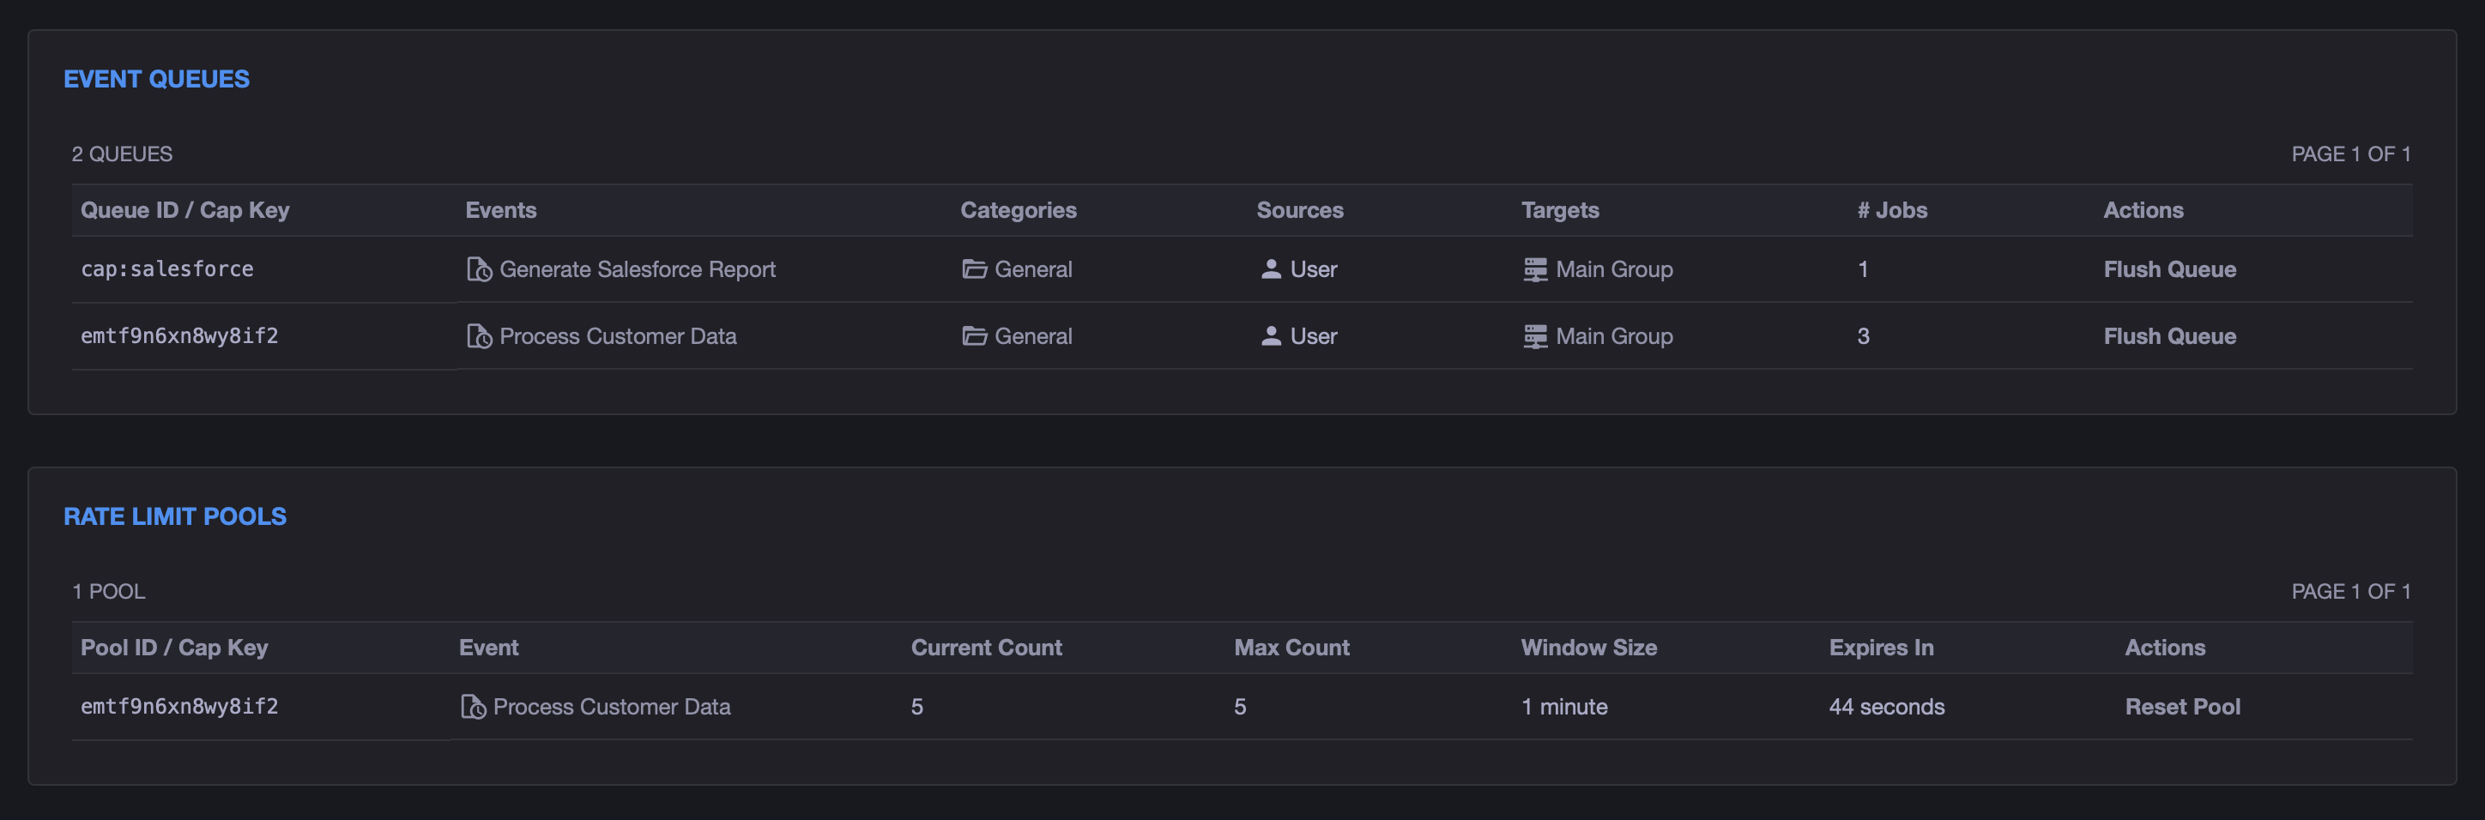Select the User source in cap:salesforce row
This screenshot has width=2485, height=820.
[x=1314, y=269]
